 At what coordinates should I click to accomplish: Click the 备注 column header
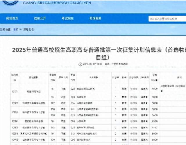tap(179, 77)
